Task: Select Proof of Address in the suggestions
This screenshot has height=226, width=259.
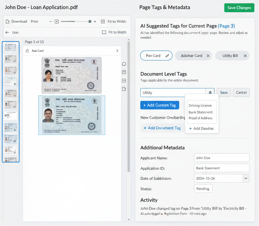Action: pos(200,118)
